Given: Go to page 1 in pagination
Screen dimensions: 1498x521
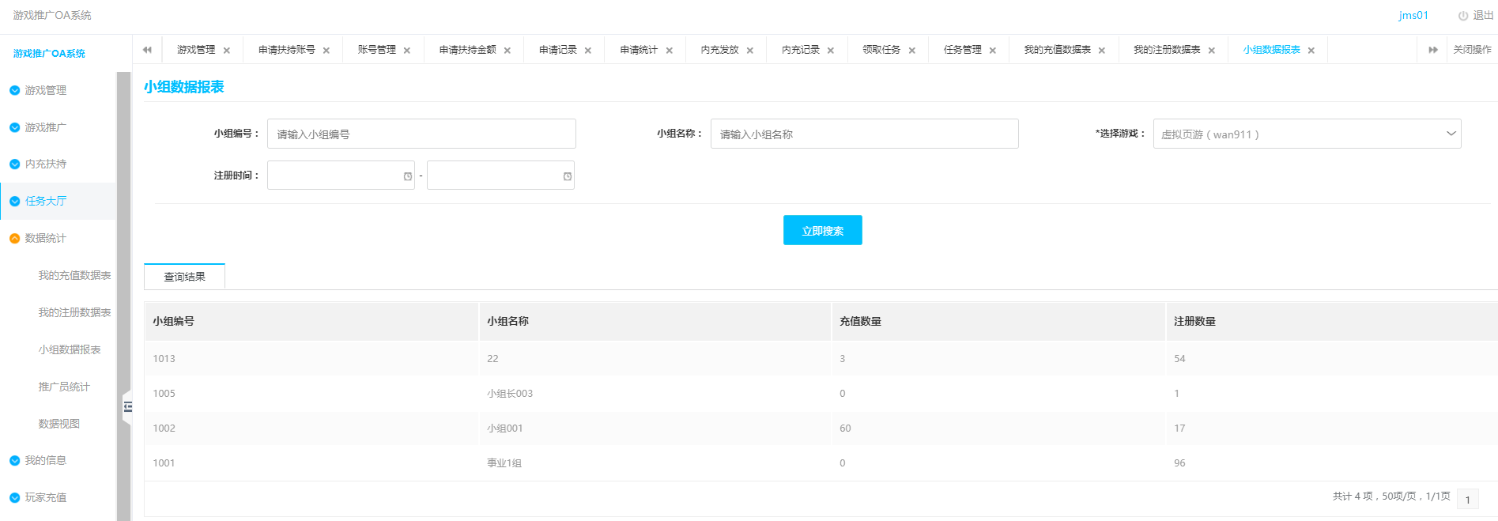Looking at the screenshot, I should point(1467,500).
